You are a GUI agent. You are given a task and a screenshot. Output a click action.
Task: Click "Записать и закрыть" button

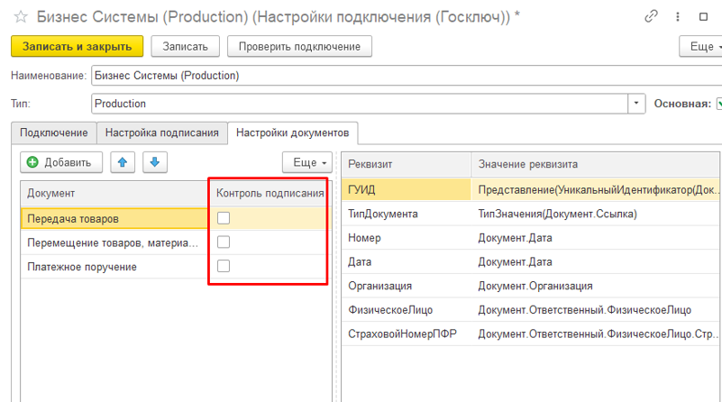[77, 47]
